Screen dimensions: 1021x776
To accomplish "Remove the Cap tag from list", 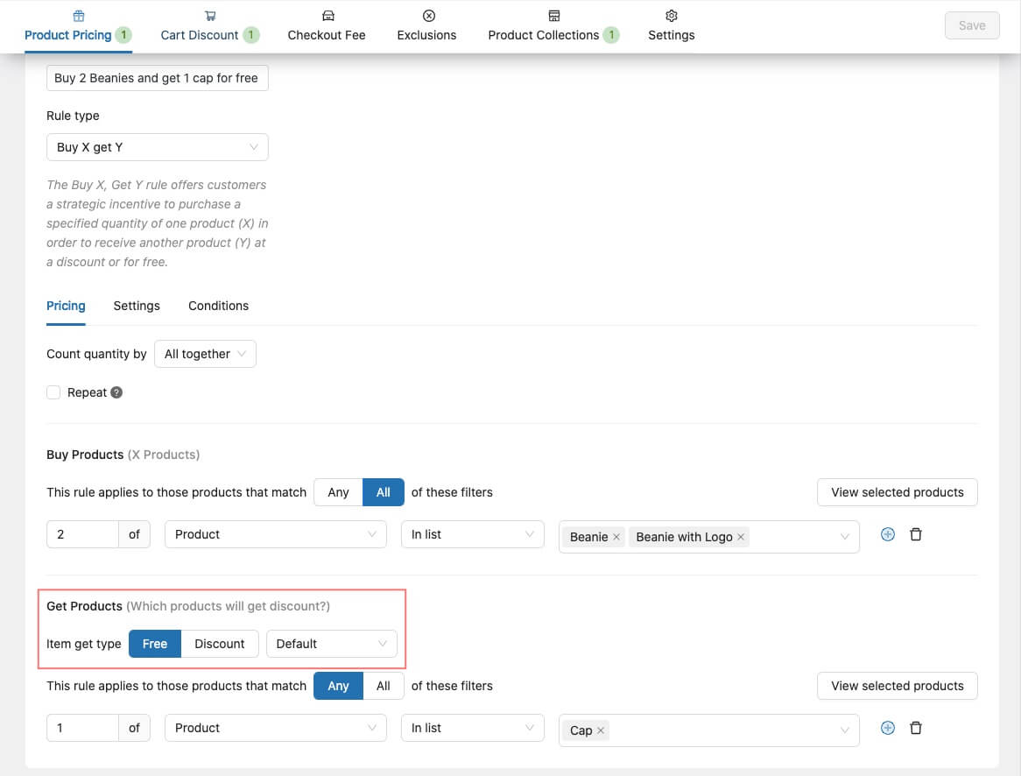I will pyautogui.click(x=601, y=730).
